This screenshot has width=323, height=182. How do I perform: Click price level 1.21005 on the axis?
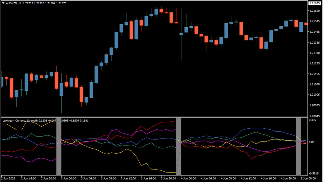pyautogui.click(x=315, y=95)
